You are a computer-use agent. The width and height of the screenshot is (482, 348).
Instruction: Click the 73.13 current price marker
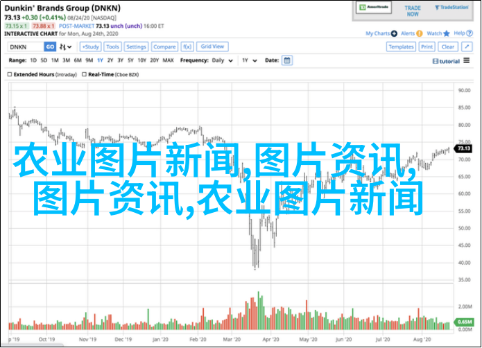click(463, 148)
